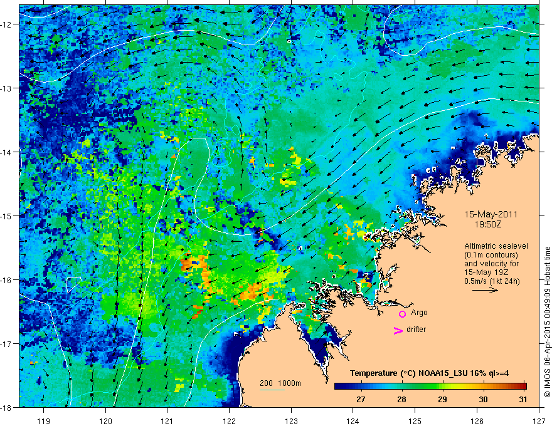
Task: Click the longitude axis label '127'
Action: (539, 421)
